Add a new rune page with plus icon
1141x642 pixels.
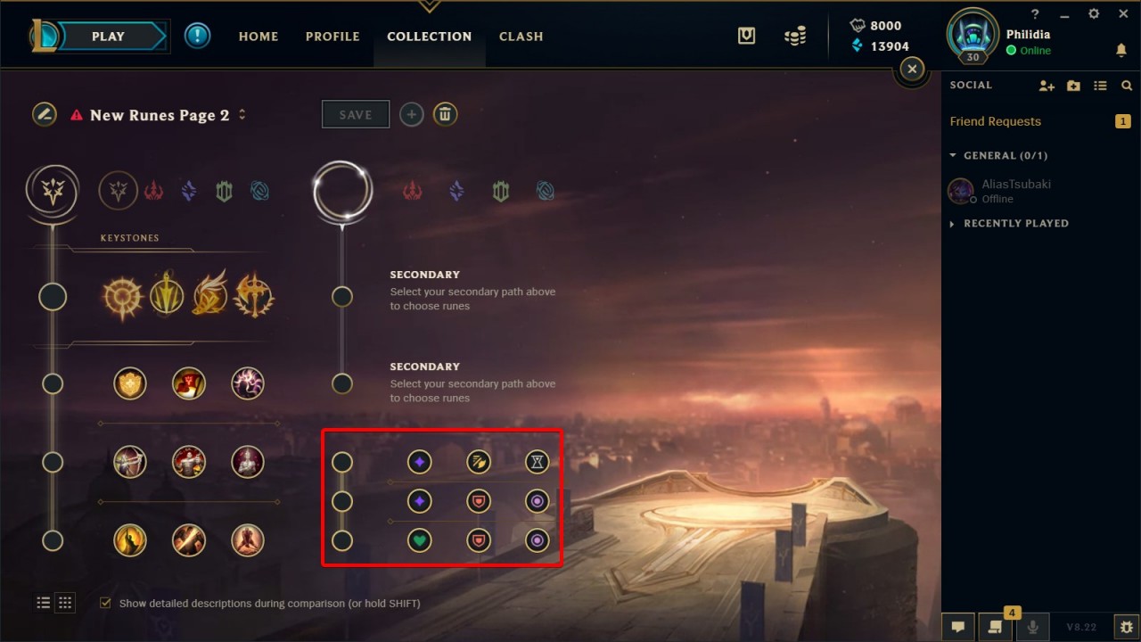pyautogui.click(x=411, y=114)
